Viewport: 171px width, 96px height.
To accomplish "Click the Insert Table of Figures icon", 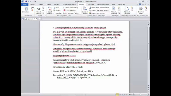I will (119, 8).
